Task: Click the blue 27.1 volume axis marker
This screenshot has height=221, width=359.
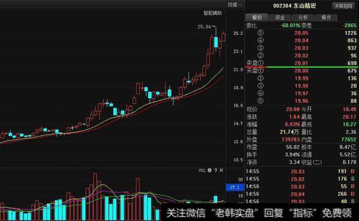Action: [235, 187]
